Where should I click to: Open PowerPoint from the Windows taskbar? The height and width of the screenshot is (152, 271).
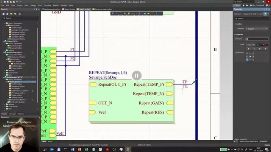pos(80,149)
